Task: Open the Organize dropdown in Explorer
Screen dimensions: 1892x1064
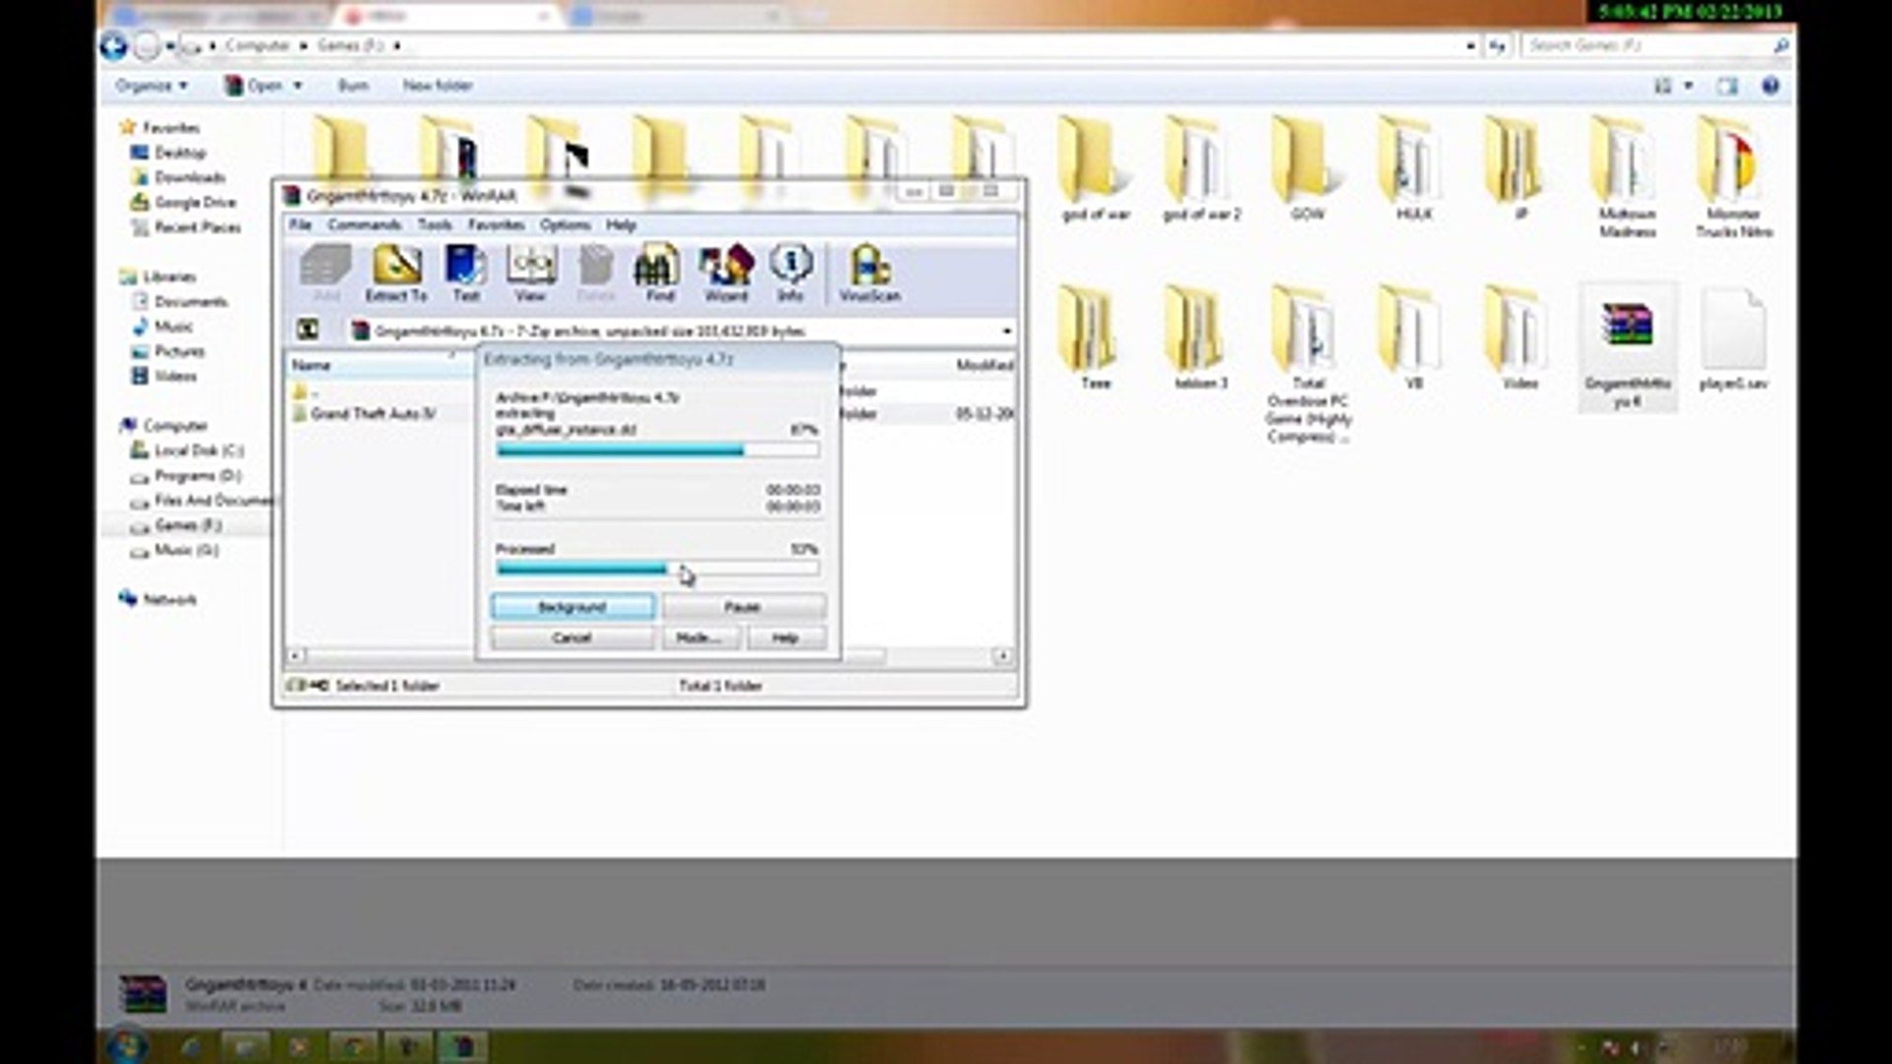Action: [x=151, y=86]
